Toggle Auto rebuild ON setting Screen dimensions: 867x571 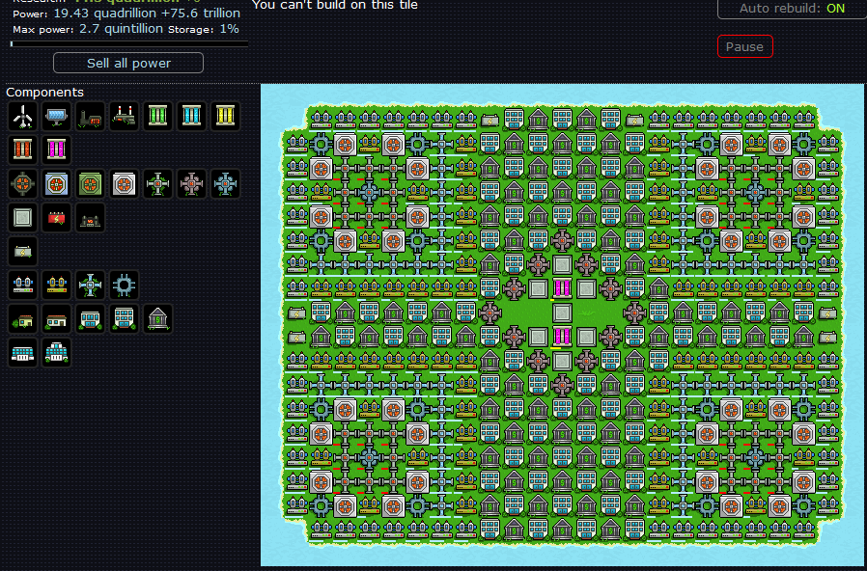click(x=792, y=9)
